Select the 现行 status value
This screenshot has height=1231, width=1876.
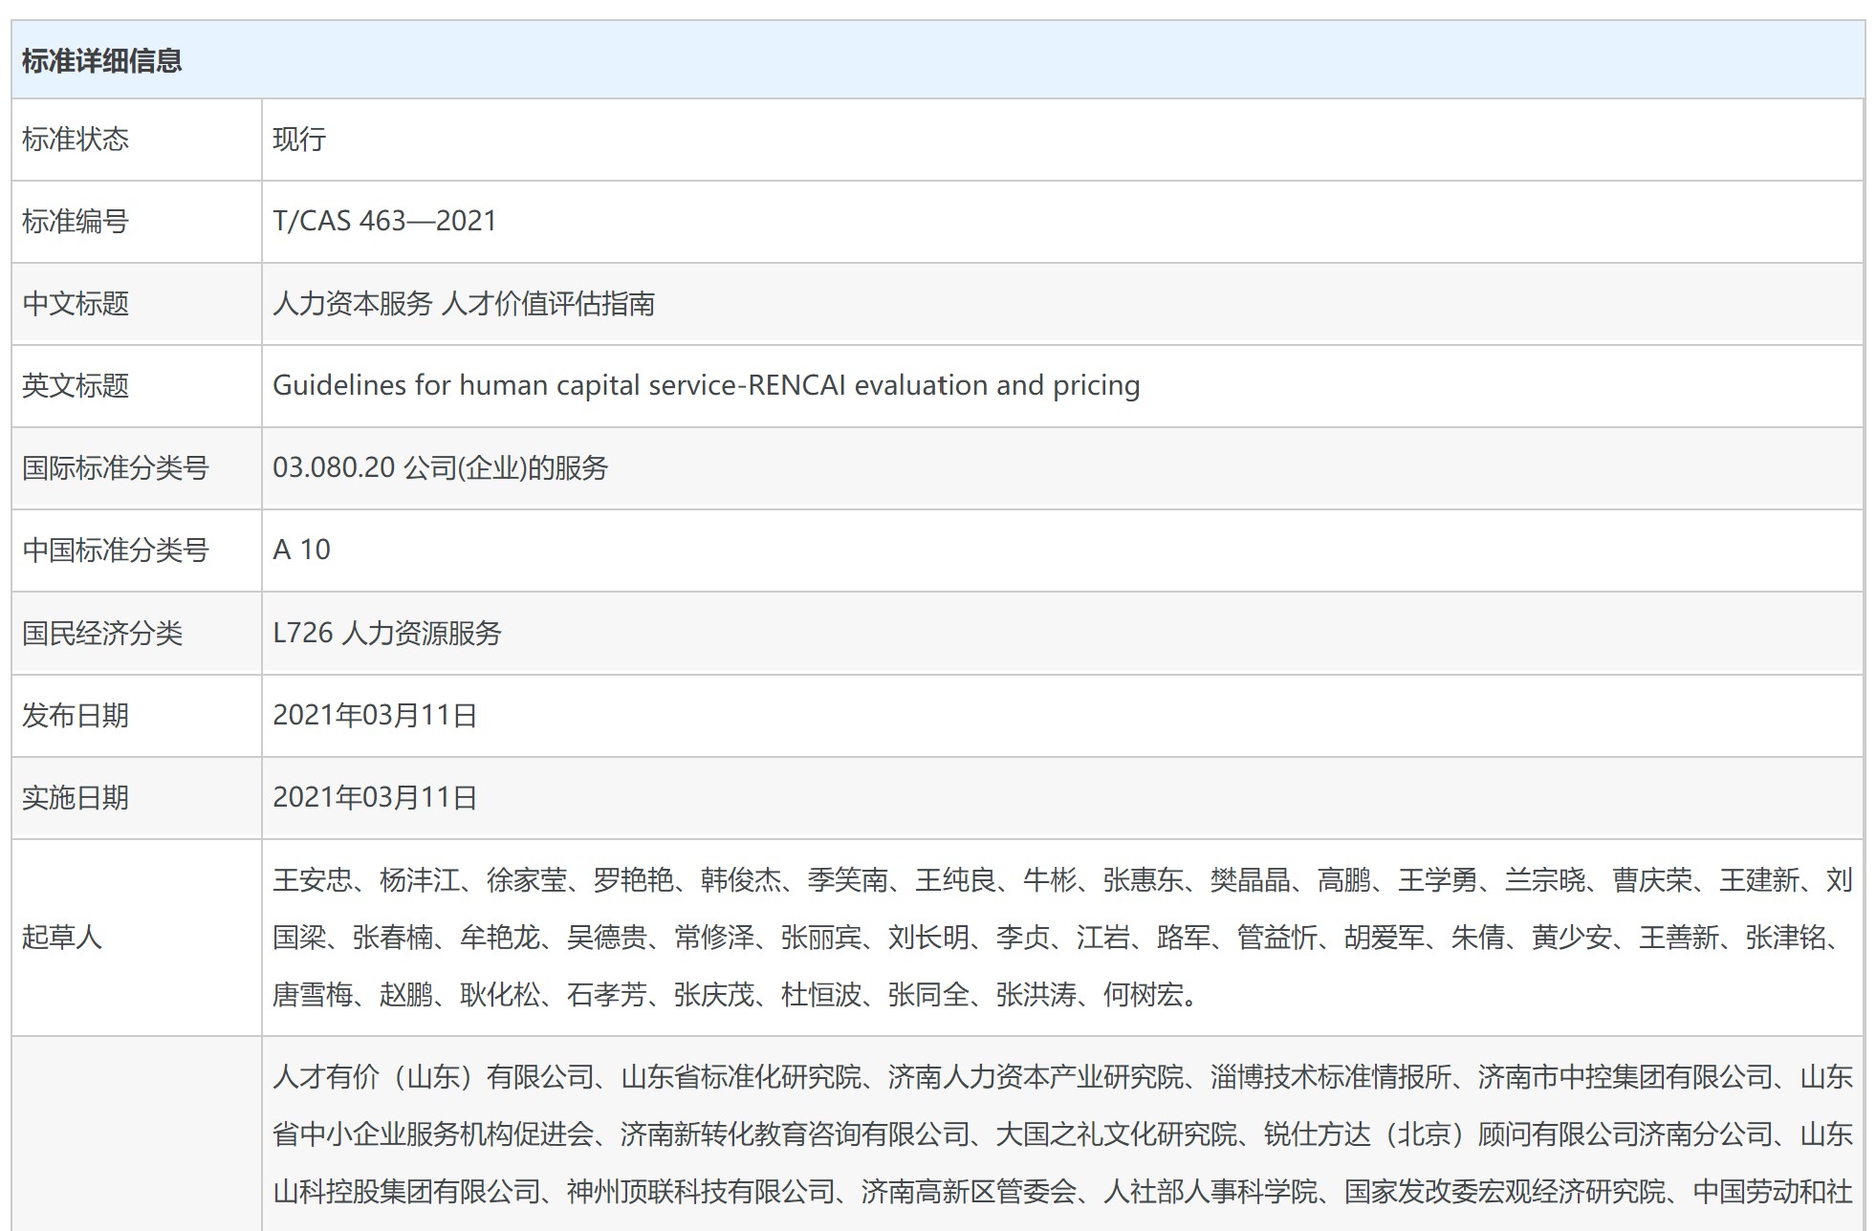(298, 140)
